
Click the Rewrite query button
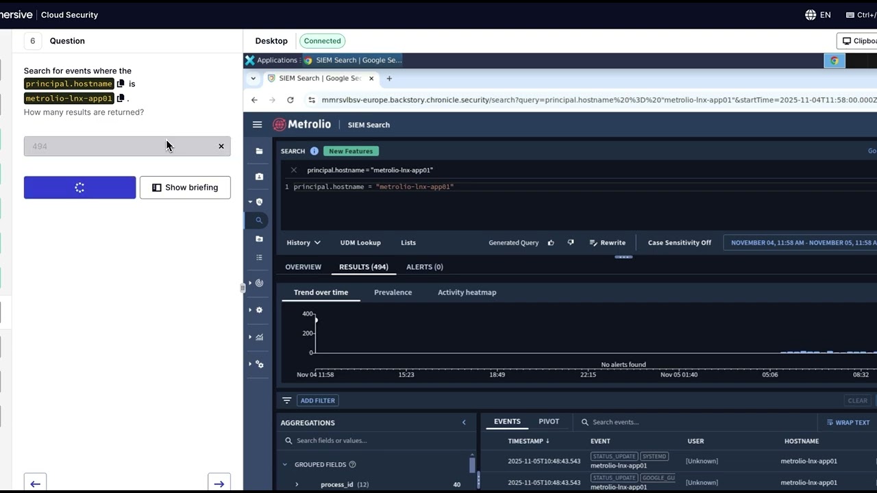click(x=607, y=242)
